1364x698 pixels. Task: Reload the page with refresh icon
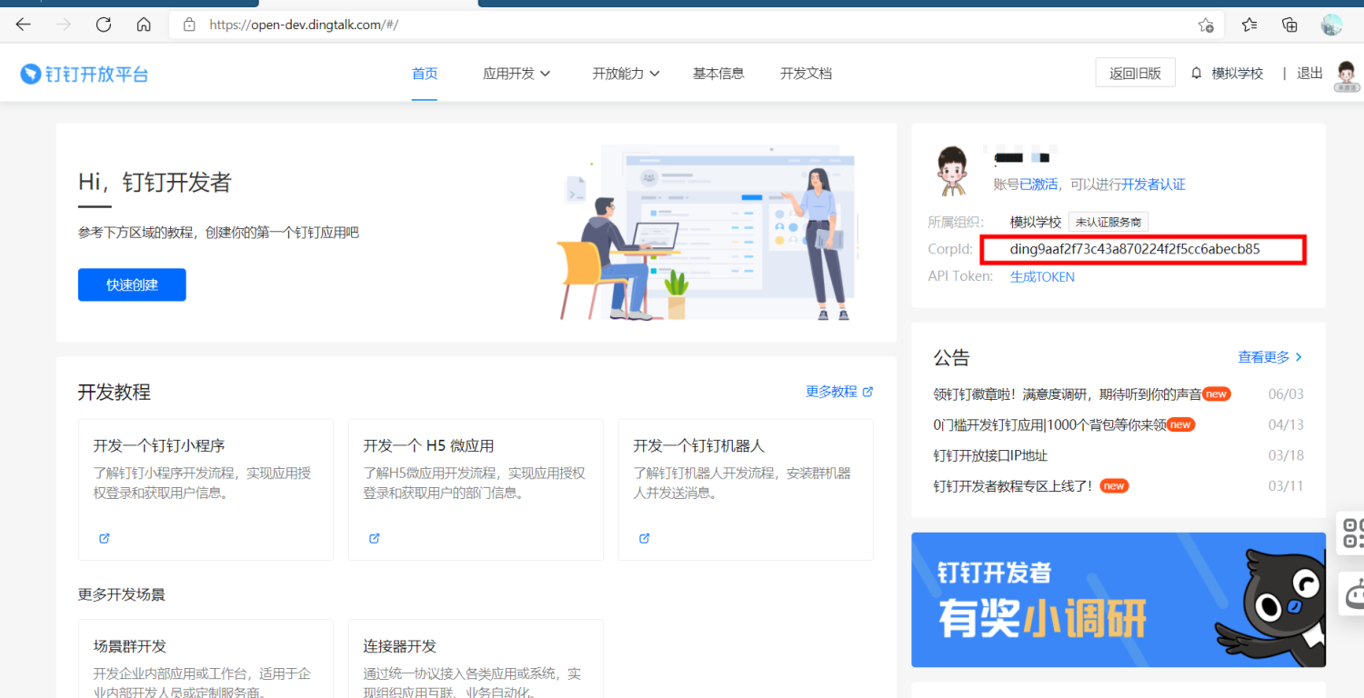click(104, 25)
